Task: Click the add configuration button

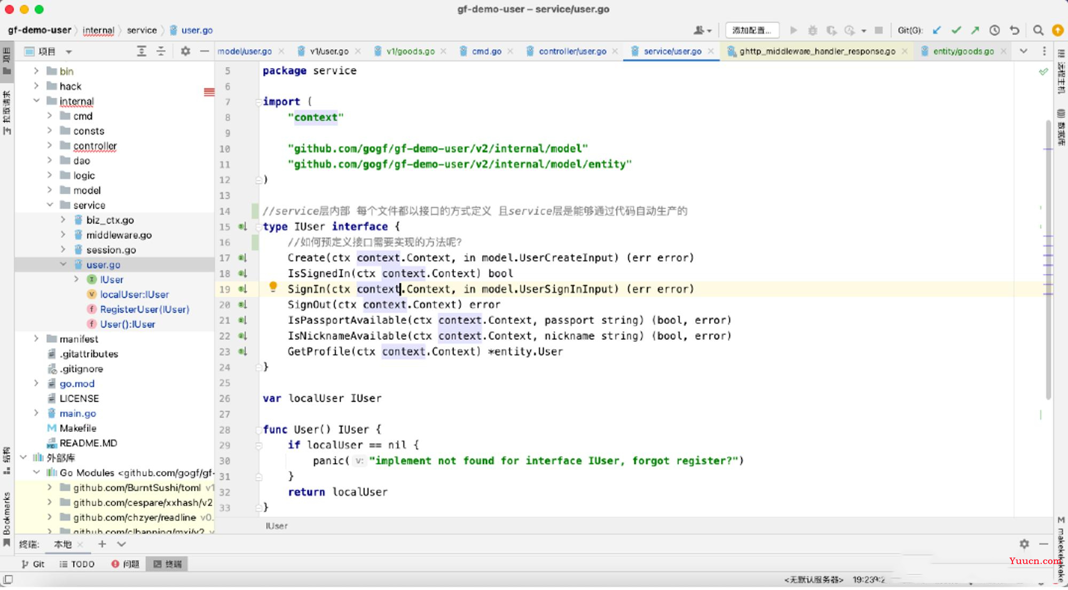Action: click(751, 30)
